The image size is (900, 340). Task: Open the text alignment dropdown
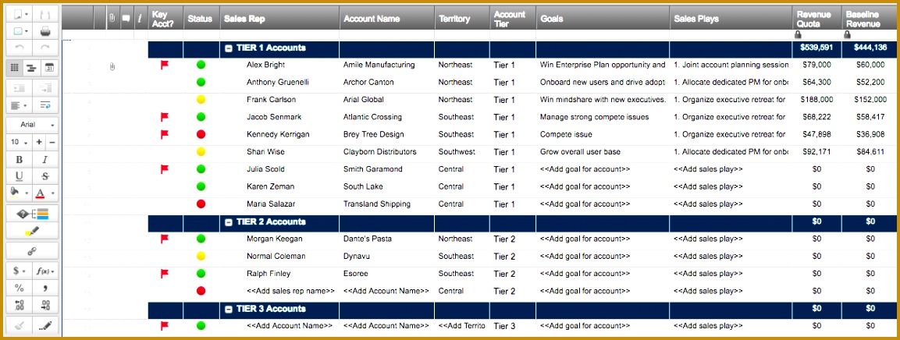point(19,105)
